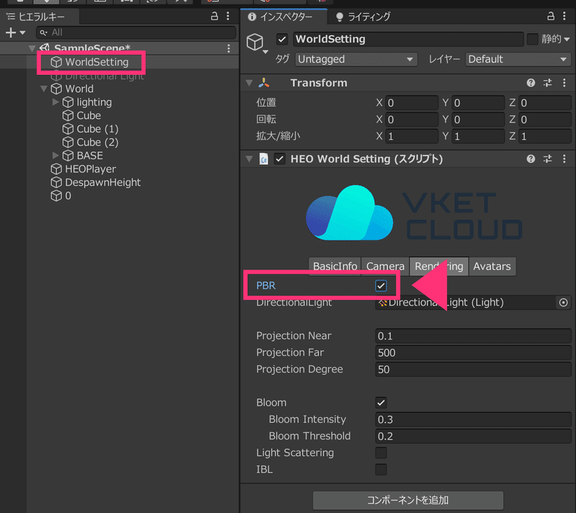Screen dimensions: 576x513
Task: Open HEO World Setting more options
Action: [564, 159]
